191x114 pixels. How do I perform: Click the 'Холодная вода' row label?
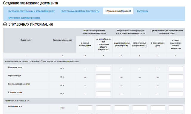pos(15,67)
